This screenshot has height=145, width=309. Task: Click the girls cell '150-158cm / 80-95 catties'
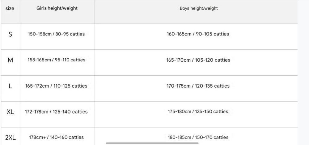56,34
